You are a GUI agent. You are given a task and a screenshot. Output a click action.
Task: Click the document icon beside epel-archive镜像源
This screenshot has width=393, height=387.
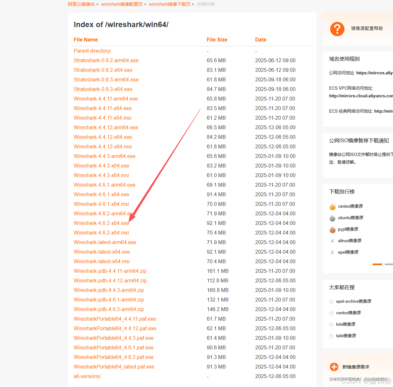(331, 301)
